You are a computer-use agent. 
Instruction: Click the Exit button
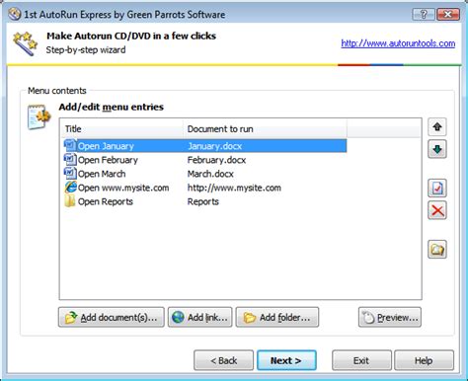click(x=361, y=360)
